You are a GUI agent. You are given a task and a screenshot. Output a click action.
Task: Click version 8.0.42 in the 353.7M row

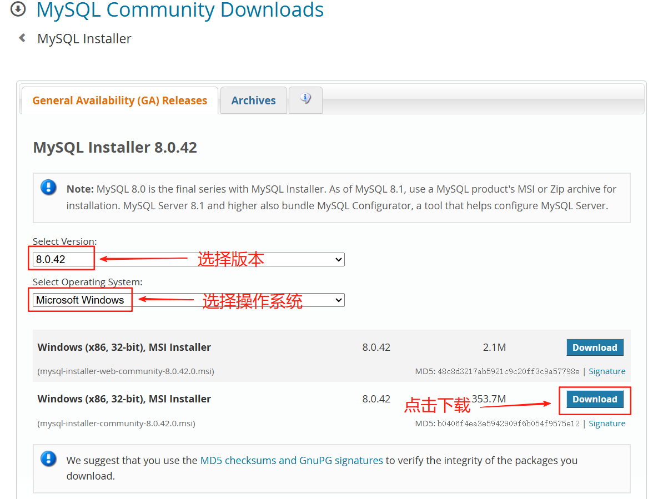tap(376, 399)
